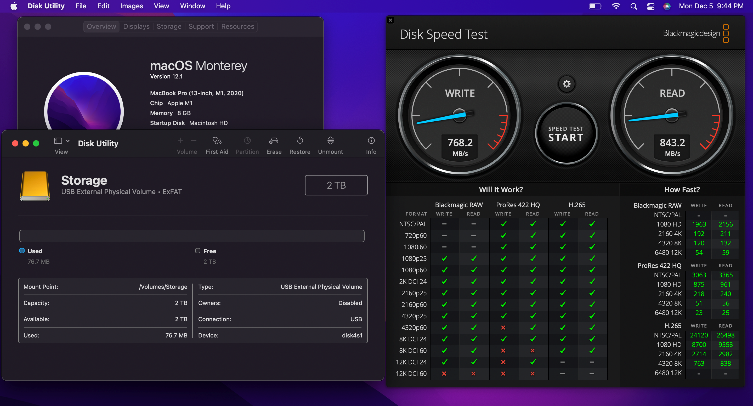
Task: Erase the Storage volume
Action: [274, 145]
